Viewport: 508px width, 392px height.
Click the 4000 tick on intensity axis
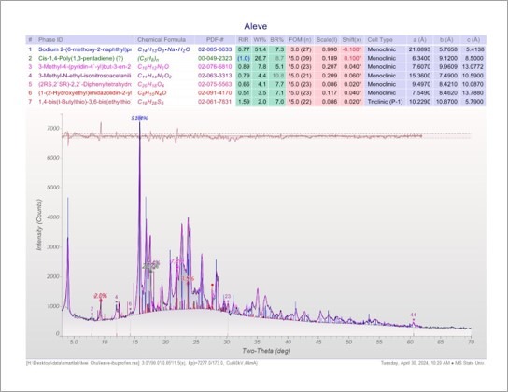point(53,217)
